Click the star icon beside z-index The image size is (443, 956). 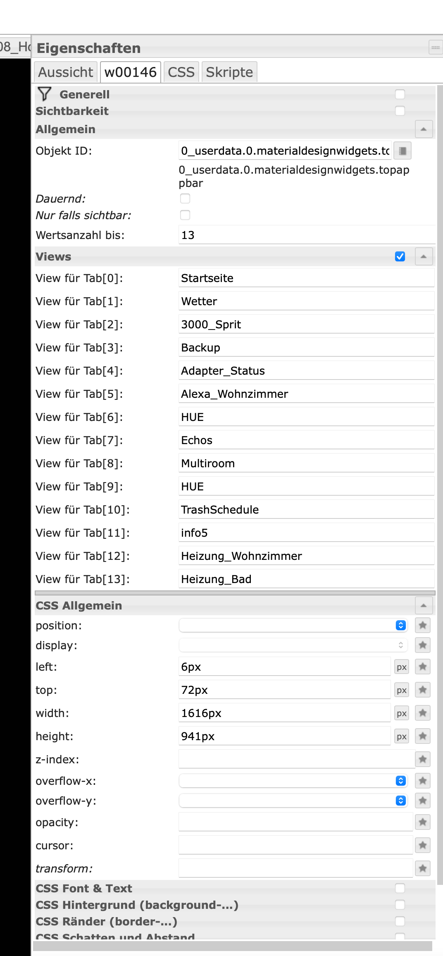(423, 759)
